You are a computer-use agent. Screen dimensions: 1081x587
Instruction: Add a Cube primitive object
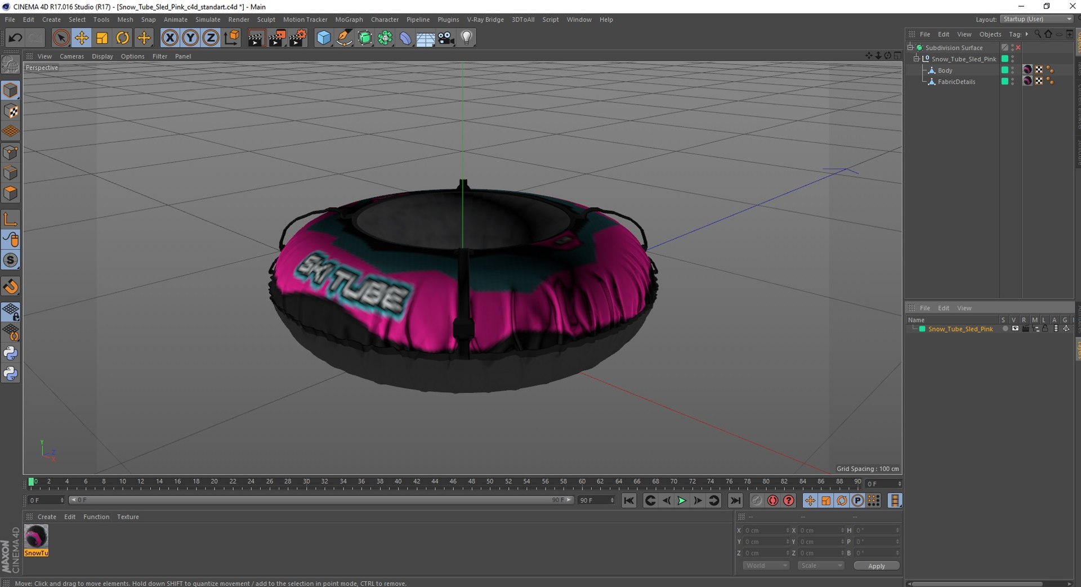click(x=324, y=38)
